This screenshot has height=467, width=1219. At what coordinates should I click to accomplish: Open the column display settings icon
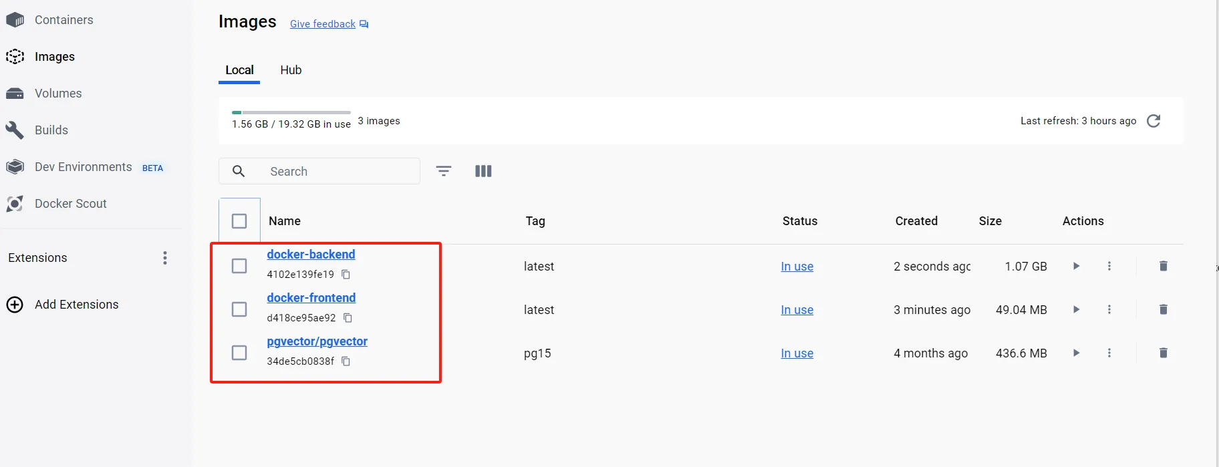pos(483,171)
